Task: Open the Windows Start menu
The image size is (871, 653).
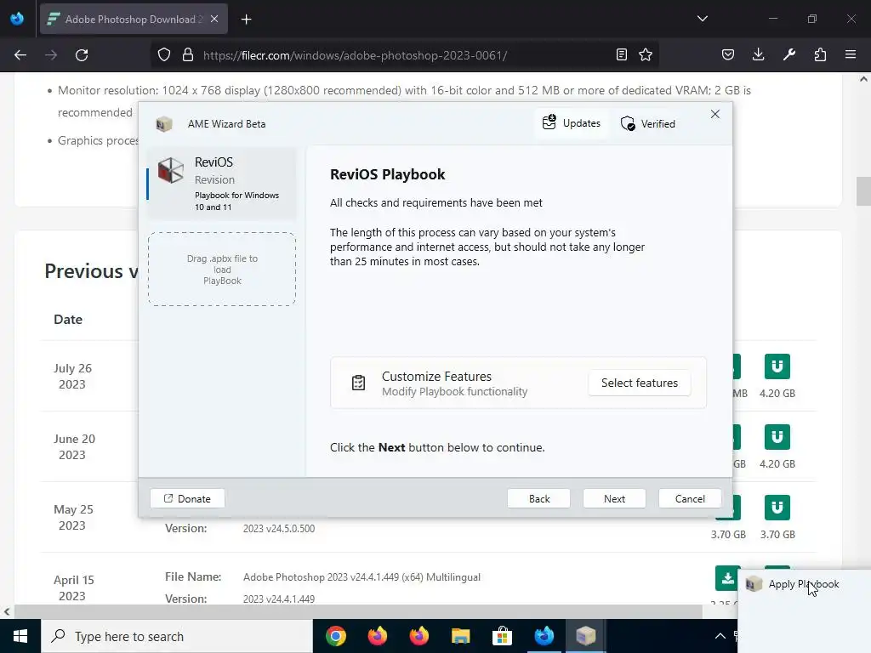Action: click(x=20, y=636)
